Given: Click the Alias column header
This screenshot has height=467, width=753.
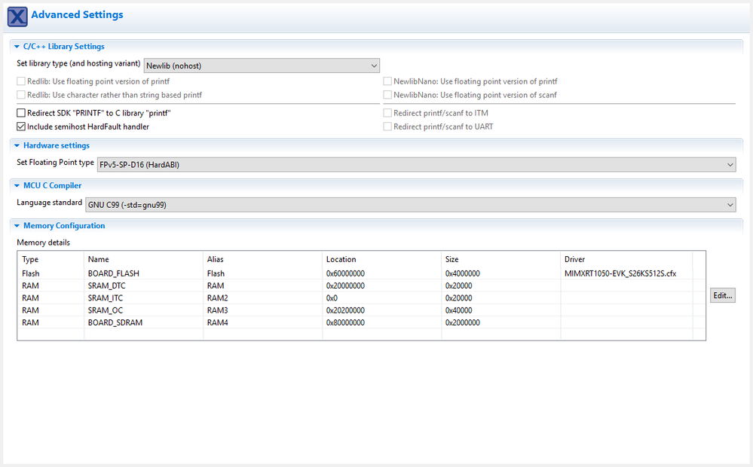Looking at the screenshot, I should click(x=263, y=259).
